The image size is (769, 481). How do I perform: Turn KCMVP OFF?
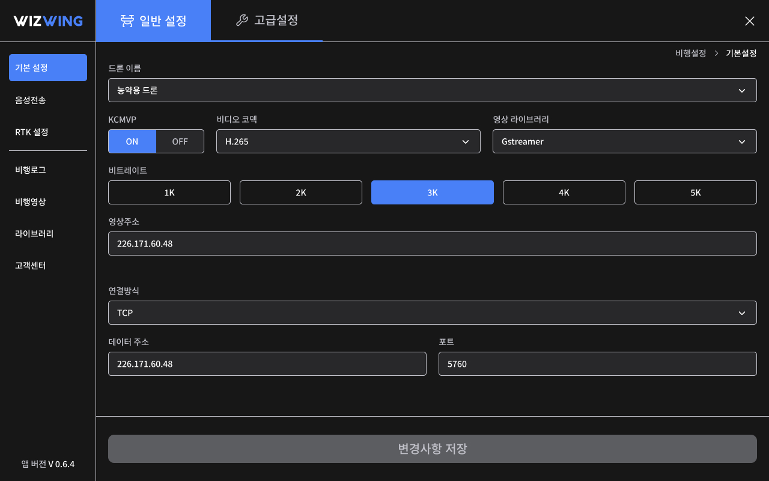tap(180, 141)
